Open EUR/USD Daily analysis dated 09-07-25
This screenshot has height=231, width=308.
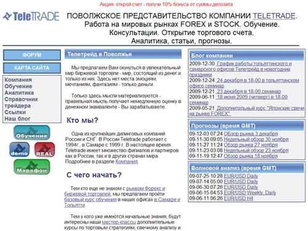point(241,176)
